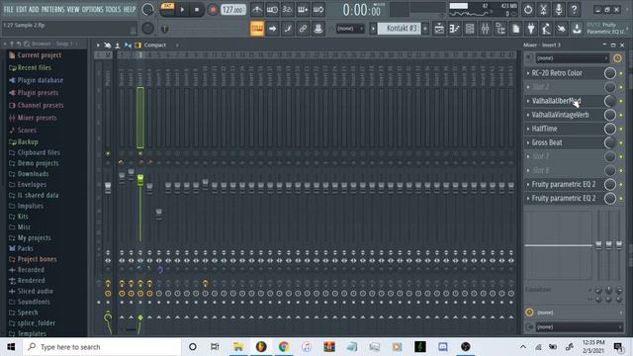
Task: Toggle the metronome icon
Action: coord(257,9)
